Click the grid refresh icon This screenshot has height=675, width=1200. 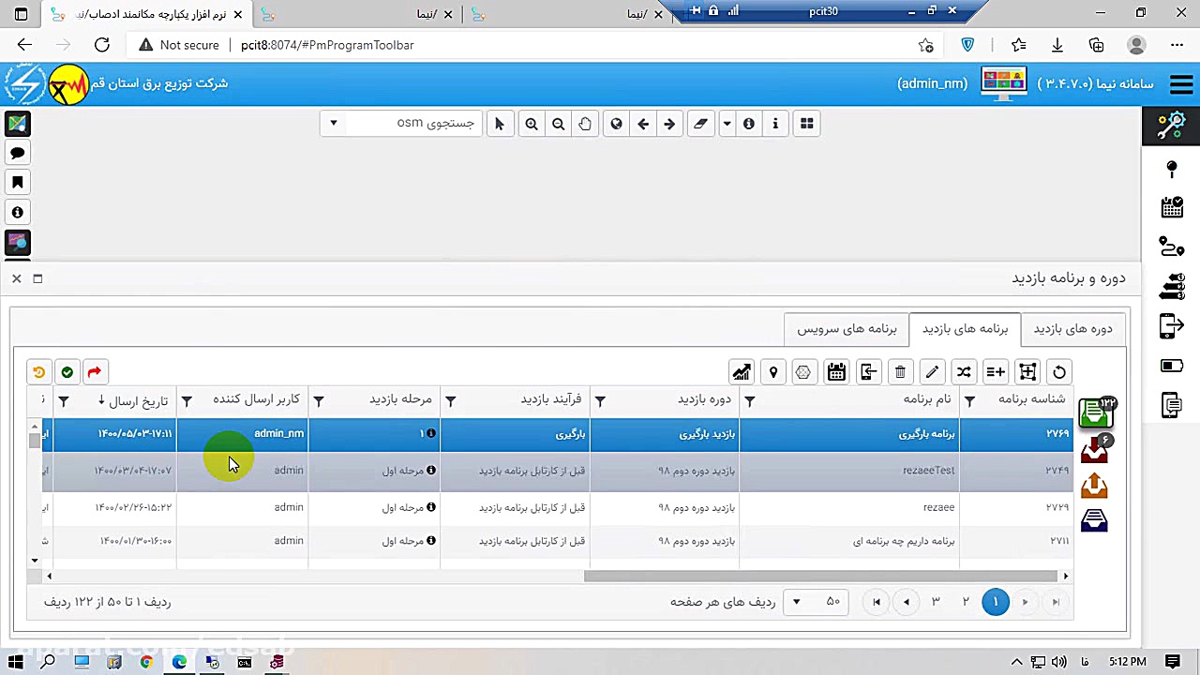tap(1059, 372)
